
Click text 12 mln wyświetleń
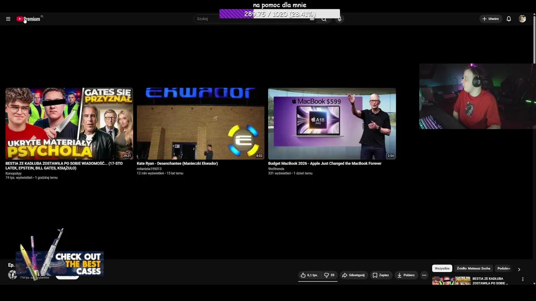[150, 173]
